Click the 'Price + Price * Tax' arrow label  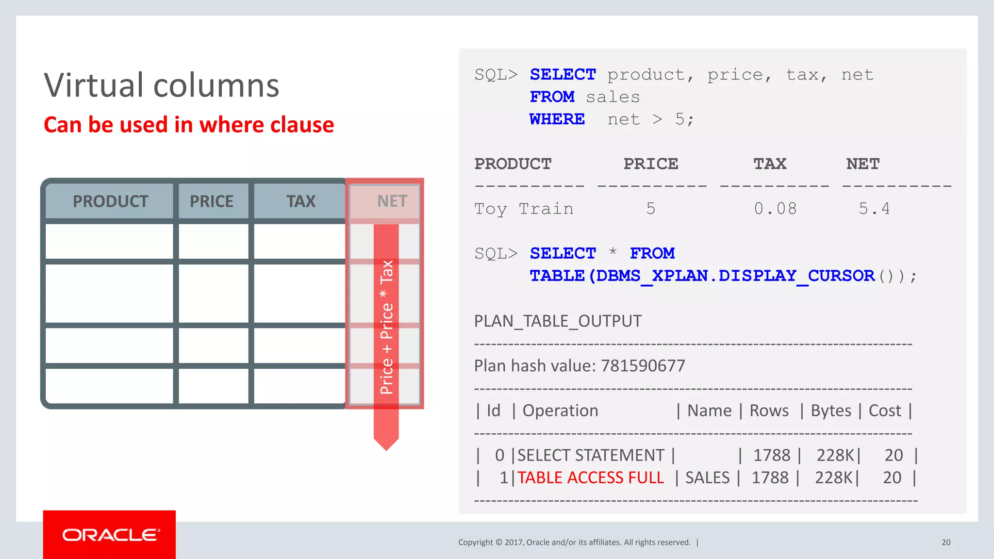pyautogui.click(x=386, y=327)
